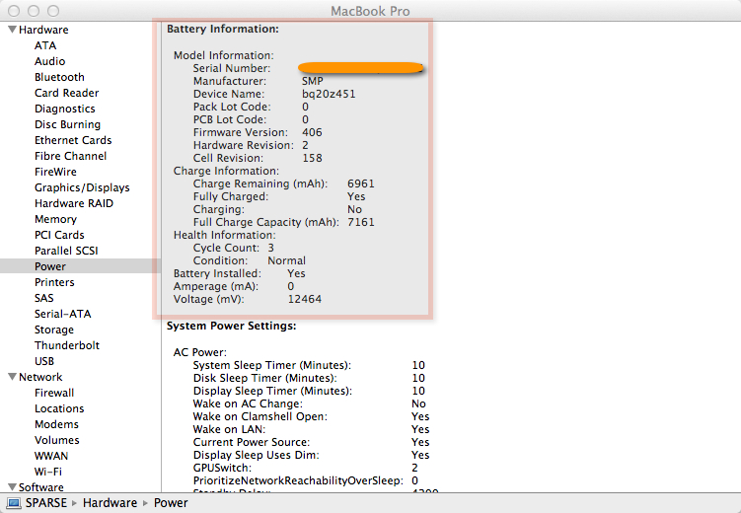Open the Bluetooth hardware entry
Viewport: 741px width, 513px height.
59,77
